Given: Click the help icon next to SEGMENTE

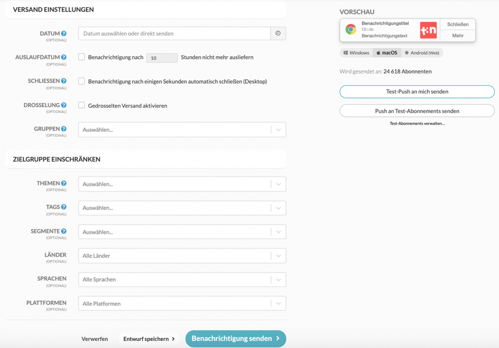Looking at the screenshot, I should pos(64,231).
